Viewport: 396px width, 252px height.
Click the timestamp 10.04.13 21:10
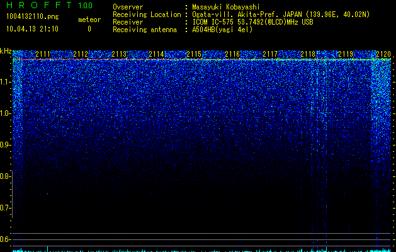[32, 29]
